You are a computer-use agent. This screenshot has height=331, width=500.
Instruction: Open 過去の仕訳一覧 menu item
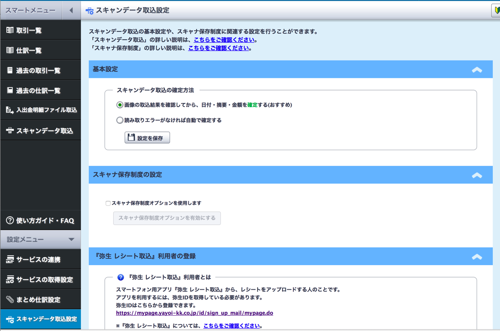pyautogui.click(x=40, y=90)
